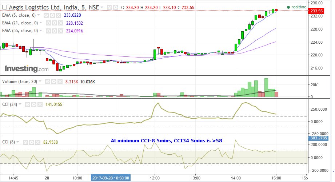This screenshot has width=335, height=182.
Task: Click the 12:00 time axis label
Action: click(155, 178)
